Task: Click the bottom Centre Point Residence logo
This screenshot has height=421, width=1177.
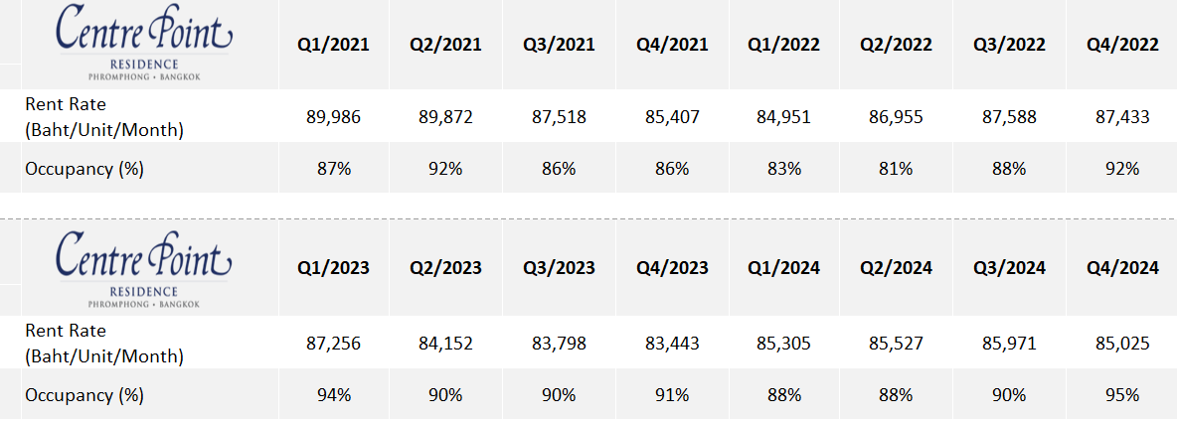Action: [x=144, y=270]
